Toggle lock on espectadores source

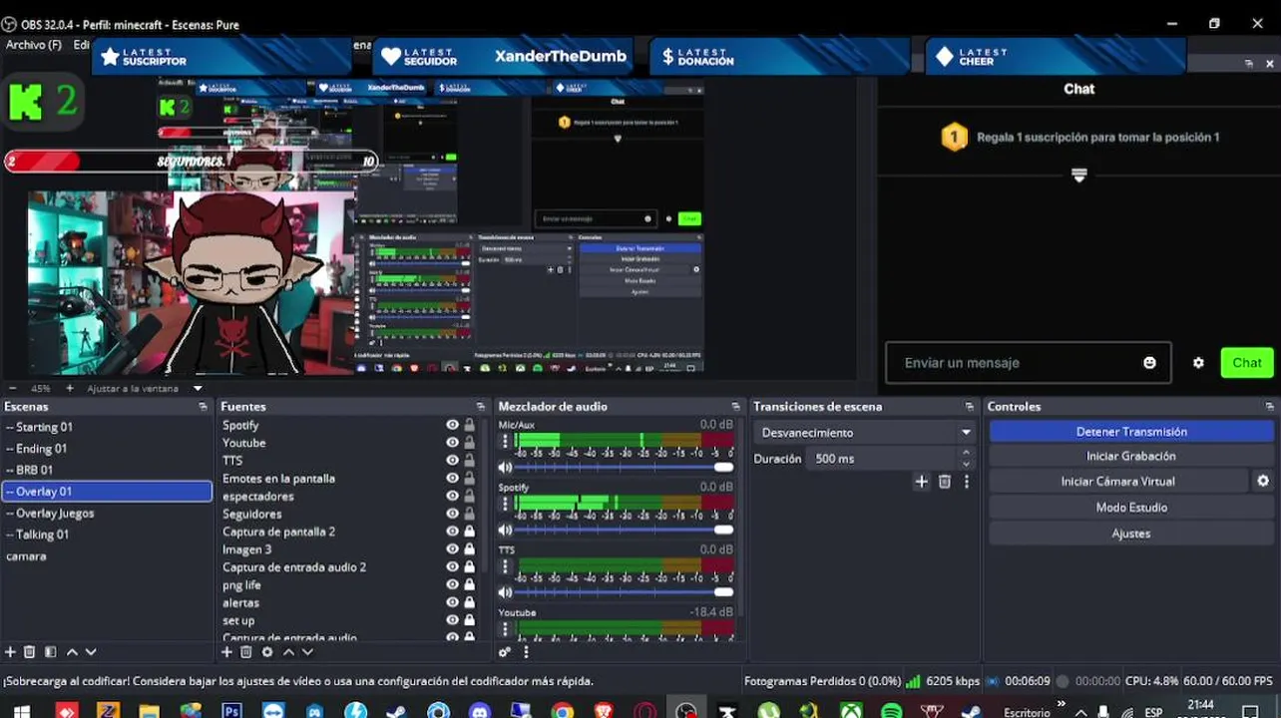(x=469, y=496)
